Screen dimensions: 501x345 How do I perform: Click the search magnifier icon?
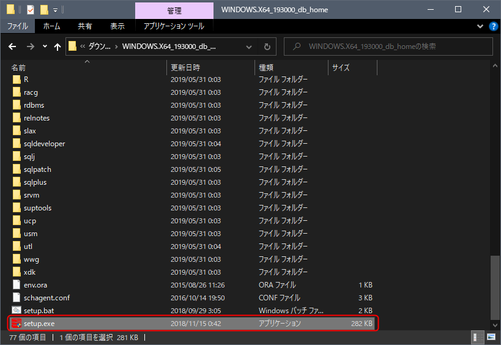click(297, 46)
